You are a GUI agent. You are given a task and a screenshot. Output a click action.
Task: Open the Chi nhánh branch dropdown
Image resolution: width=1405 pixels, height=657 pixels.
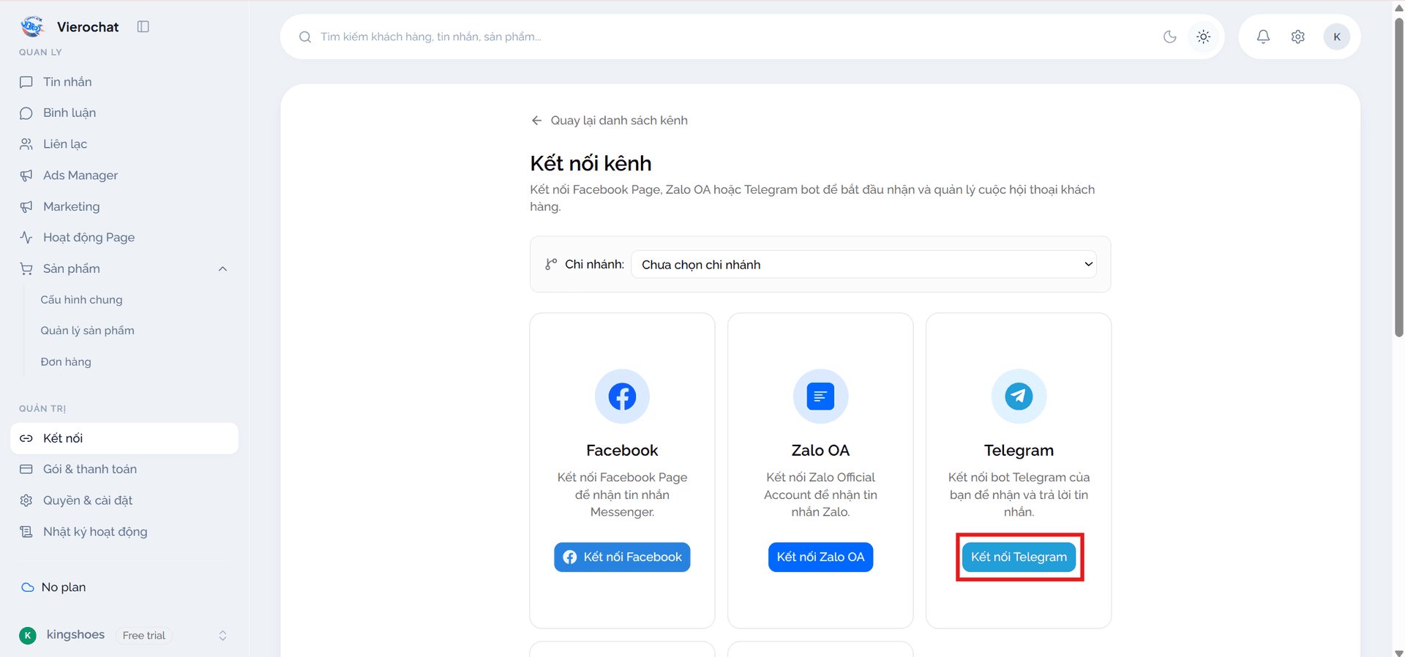(x=863, y=264)
